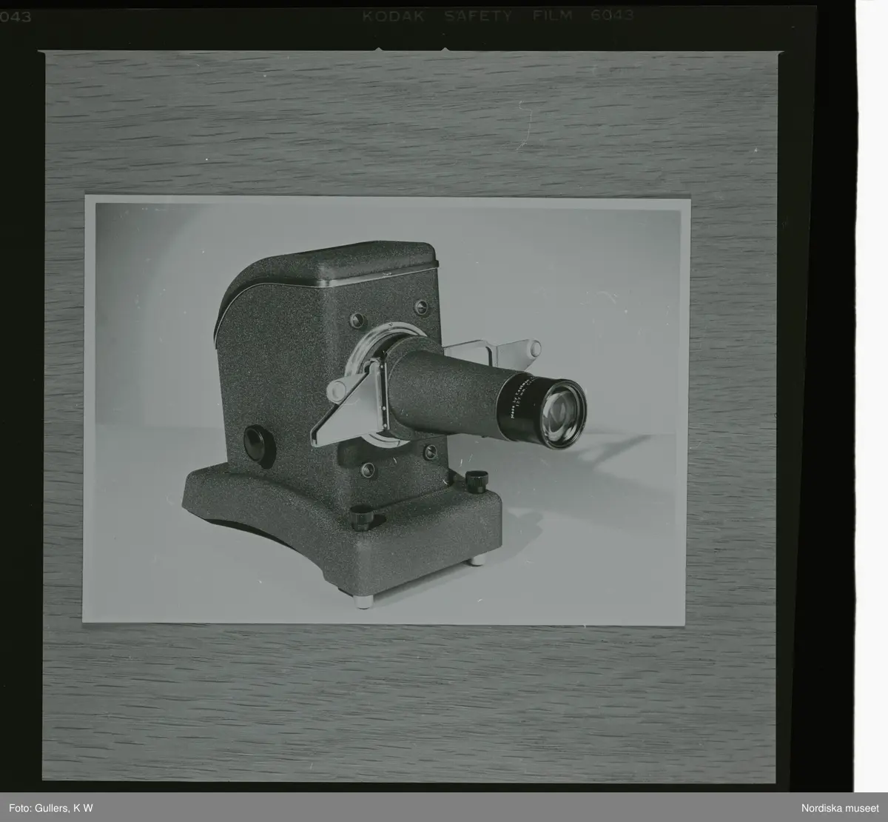The height and width of the screenshot is (822, 888).
Task: Click the frame number '043' at top-left corner
Action: (x=16, y=16)
